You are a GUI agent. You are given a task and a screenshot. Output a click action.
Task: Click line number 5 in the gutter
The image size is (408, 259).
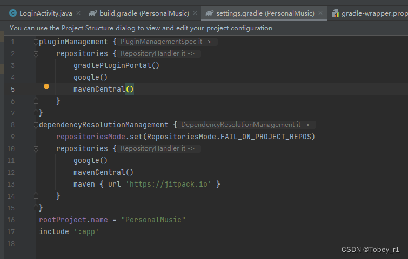(x=12, y=90)
